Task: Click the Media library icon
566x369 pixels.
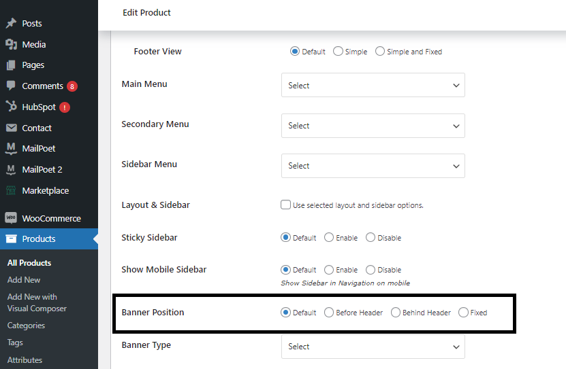Action: [11, 44]
